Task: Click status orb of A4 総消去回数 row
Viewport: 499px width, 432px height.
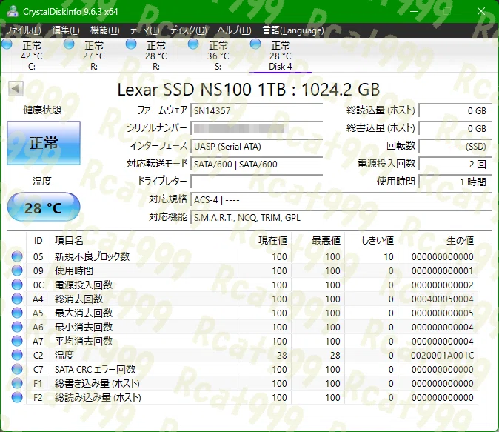Action: pos(17,299)
